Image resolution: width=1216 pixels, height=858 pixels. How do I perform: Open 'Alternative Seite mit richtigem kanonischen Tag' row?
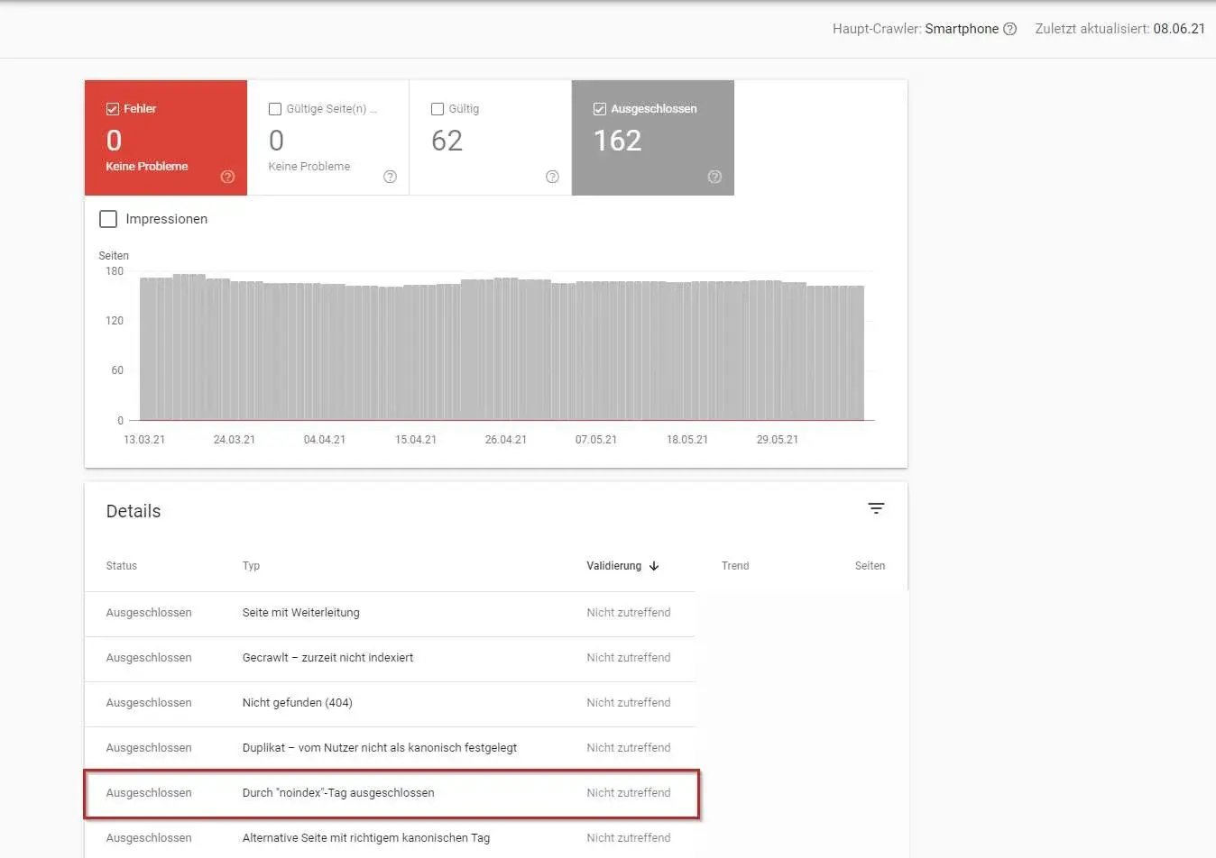(x=365, y=838)
